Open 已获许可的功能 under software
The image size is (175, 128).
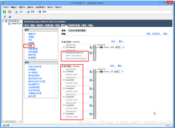tap(35, 67)
